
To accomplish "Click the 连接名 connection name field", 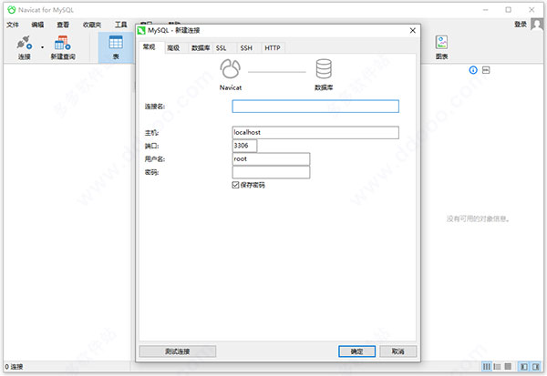I will pos(315,107).
